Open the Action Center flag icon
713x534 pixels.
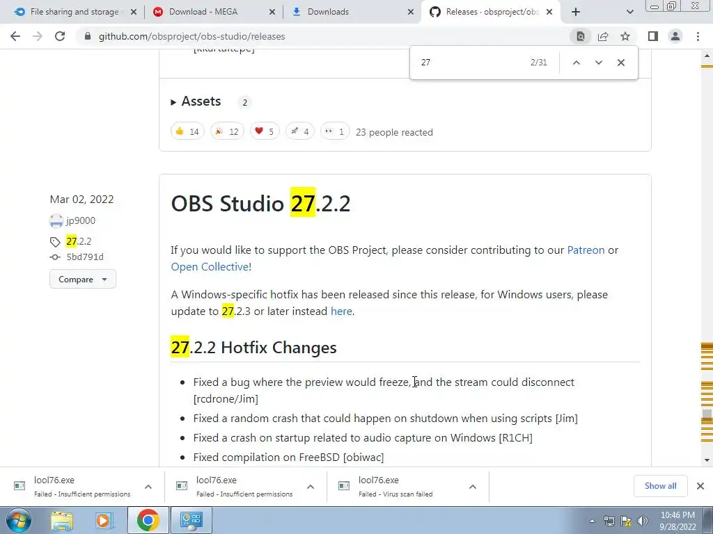click(626, 521)
